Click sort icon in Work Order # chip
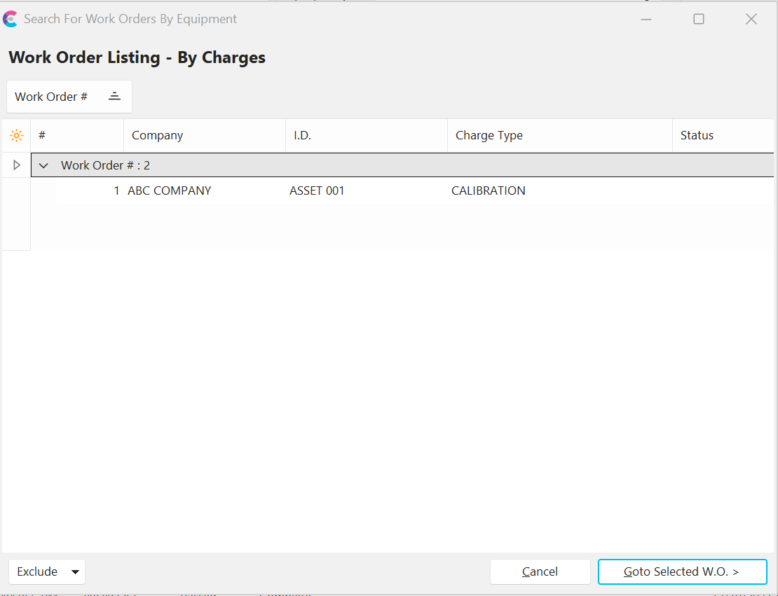 tap(115, 97)
